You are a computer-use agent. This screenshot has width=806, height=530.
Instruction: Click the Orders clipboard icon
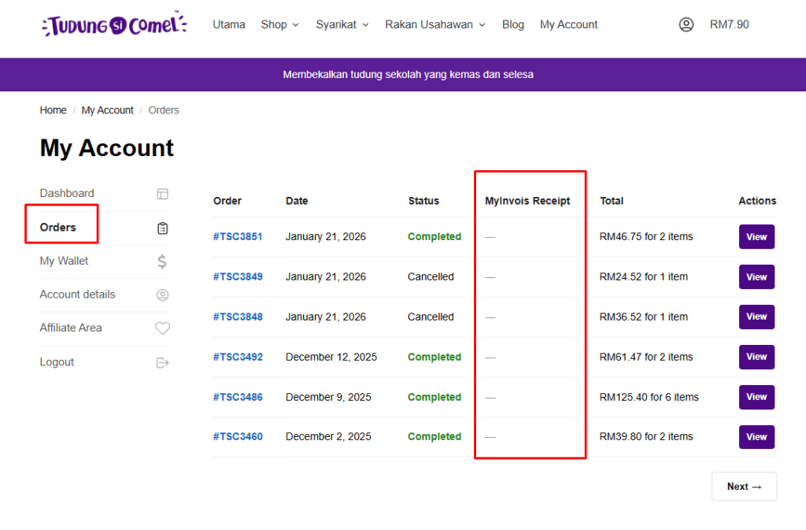click(x=162, y=228)
